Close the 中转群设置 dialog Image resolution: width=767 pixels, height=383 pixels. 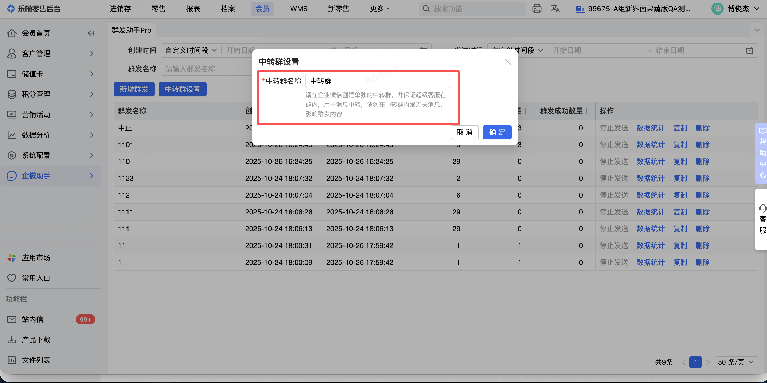(508, 62)
